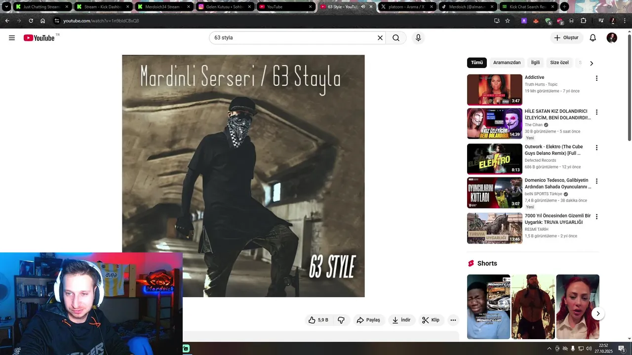The image size is (632, 355).
Task: Open options for Outwork - Elektro video
Action: [x=596, y=148]
